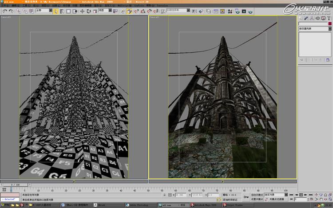The height and width of the screenshot is (208, 333).
Task: Click the Undo arrow in the main toolbar
Action: [x=4, y=11]
